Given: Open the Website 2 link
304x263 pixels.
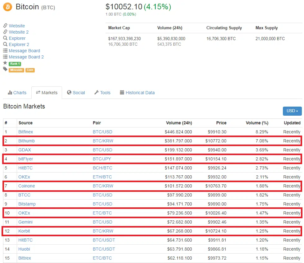Looking at the screenshot, I should click(19, 32).
